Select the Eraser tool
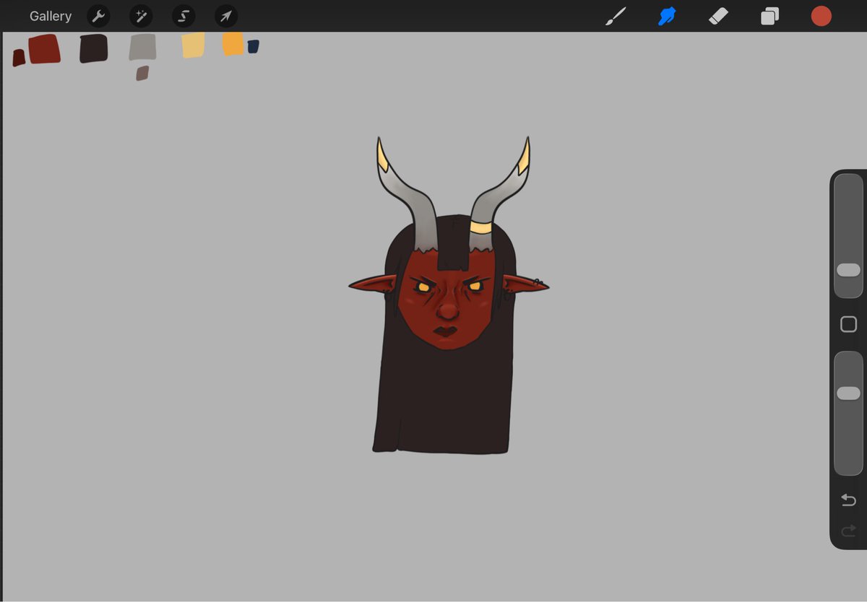Image resolution: width=867 pixels, height=602 pixels. coord(718,16)
